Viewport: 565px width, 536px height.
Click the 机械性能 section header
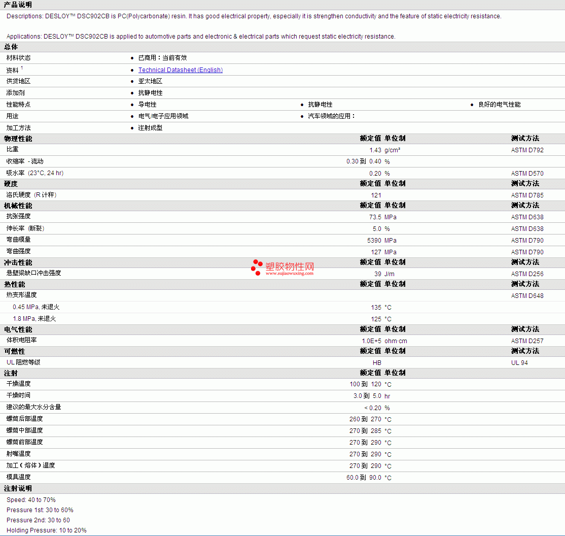(x=18, y=206)
